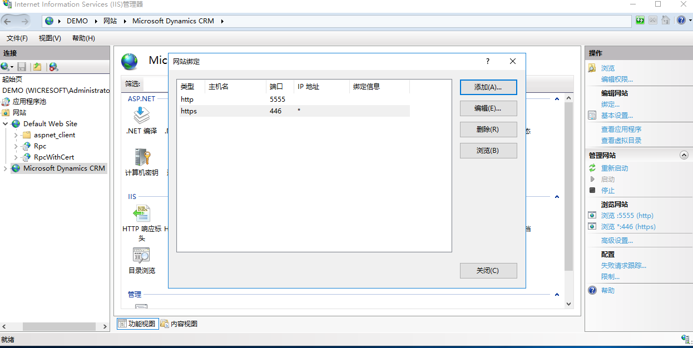Switch to the 功能视图 tab
Image resolution: width=693 pixels, height=348 pixels.
137,324
